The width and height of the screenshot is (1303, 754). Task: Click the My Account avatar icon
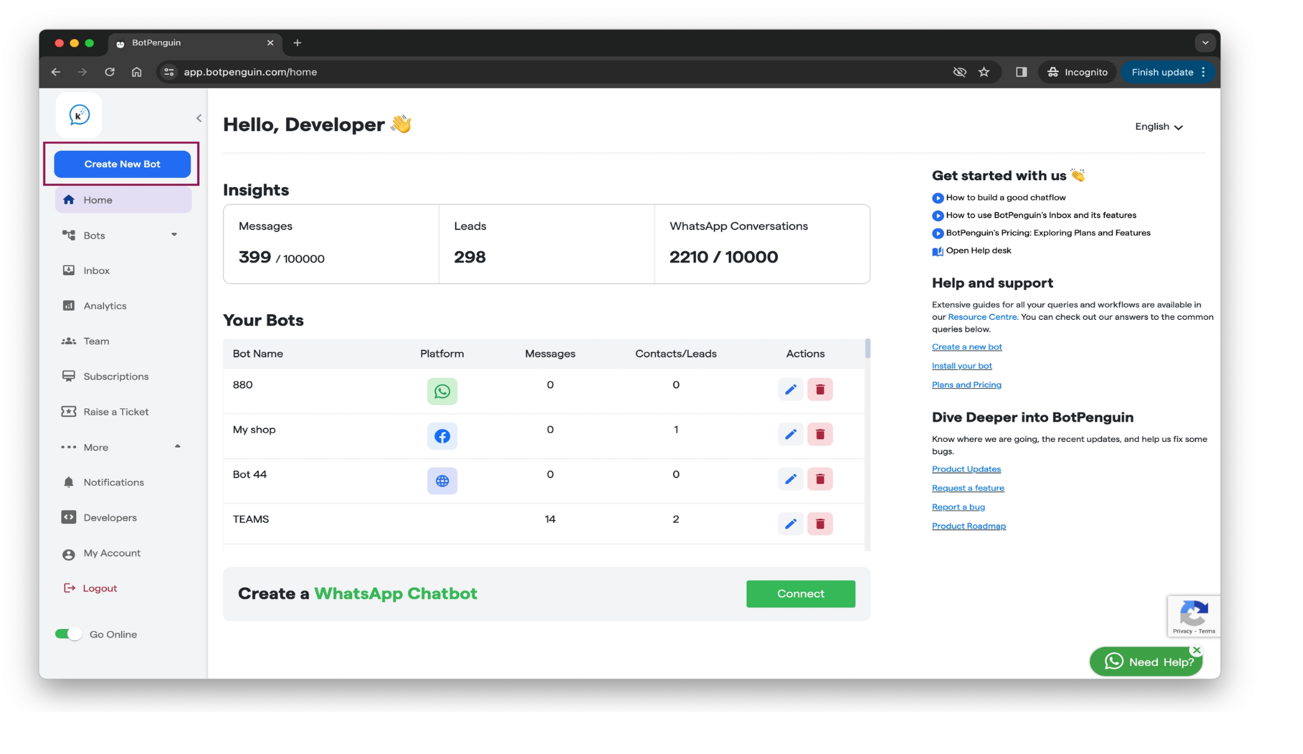(x=68, y=554)
